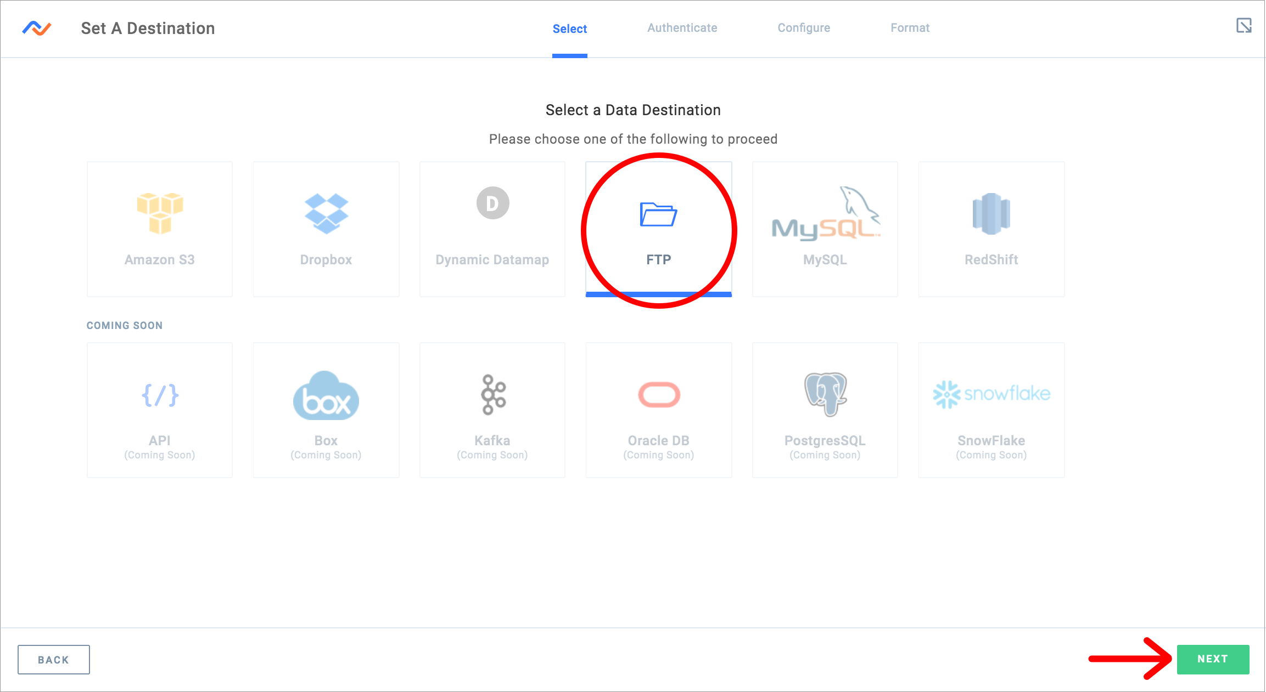The image size is (1266, 692).
Task: Click the Oracle DB label text
Action: click(x=659, y=441)
